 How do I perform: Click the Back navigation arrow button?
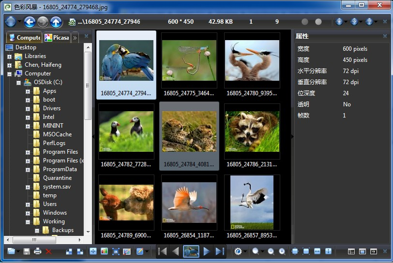click(30, 22)
